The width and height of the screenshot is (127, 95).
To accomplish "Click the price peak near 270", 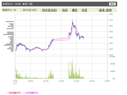I will click(x=72, y=20).
